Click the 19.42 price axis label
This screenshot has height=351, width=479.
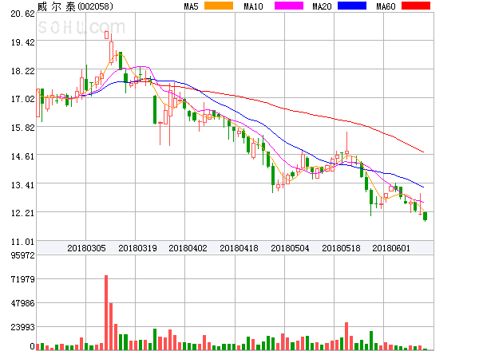[22, 42]
